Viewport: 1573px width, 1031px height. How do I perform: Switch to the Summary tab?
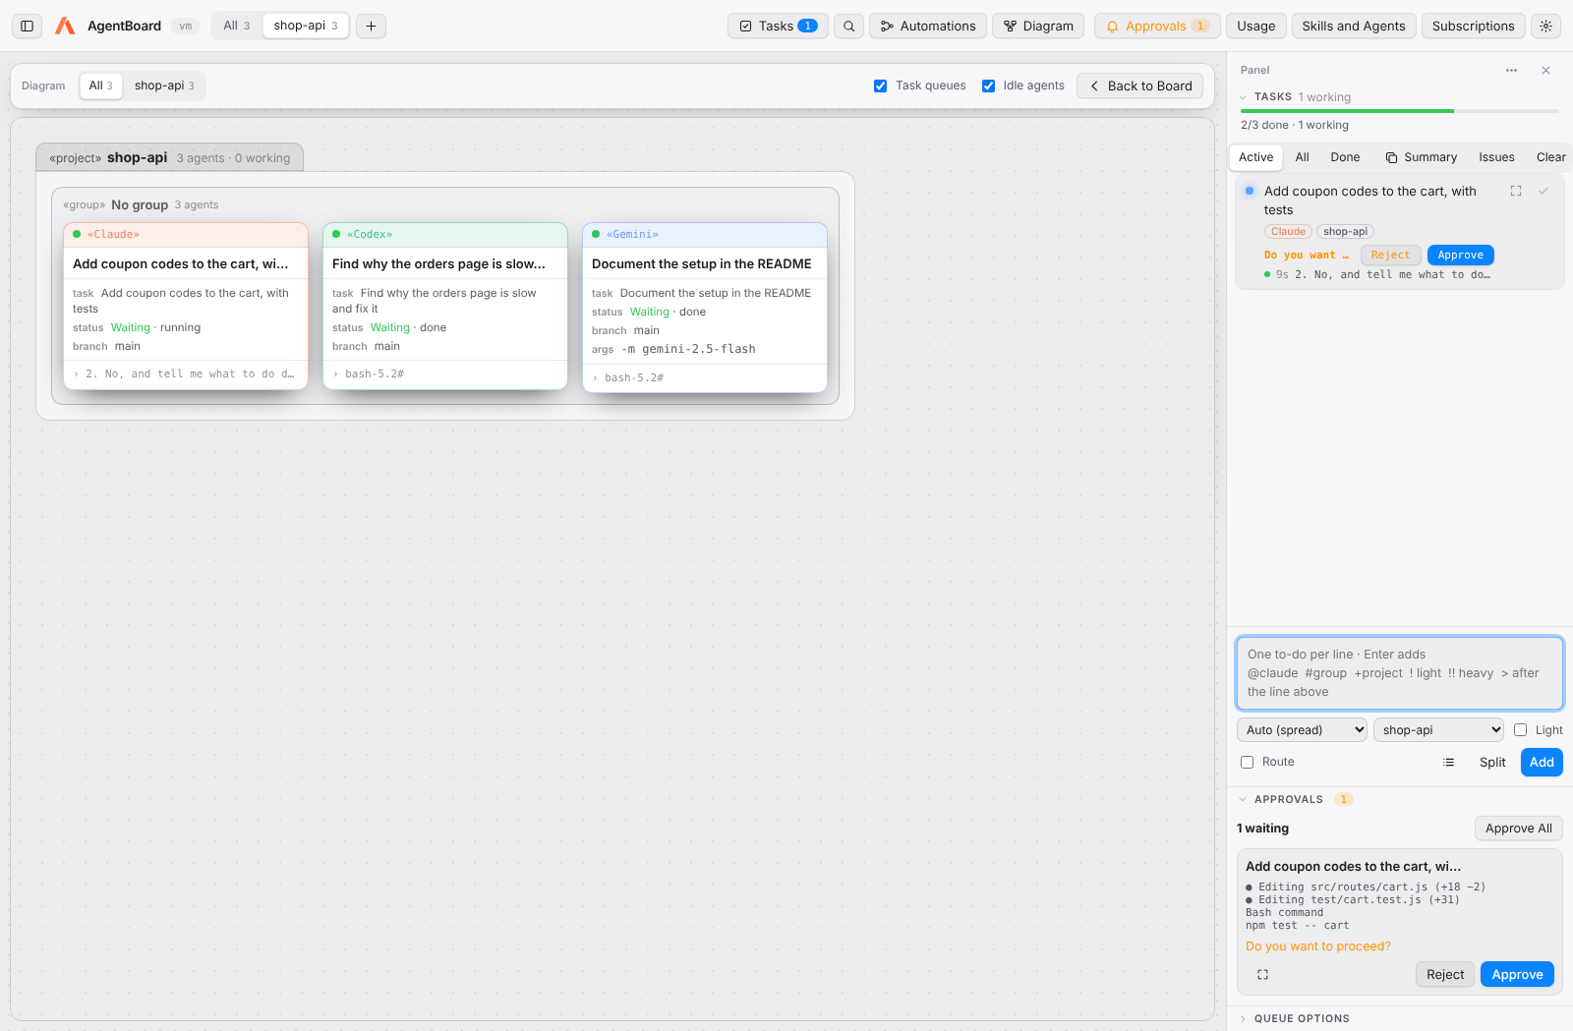1422,157
